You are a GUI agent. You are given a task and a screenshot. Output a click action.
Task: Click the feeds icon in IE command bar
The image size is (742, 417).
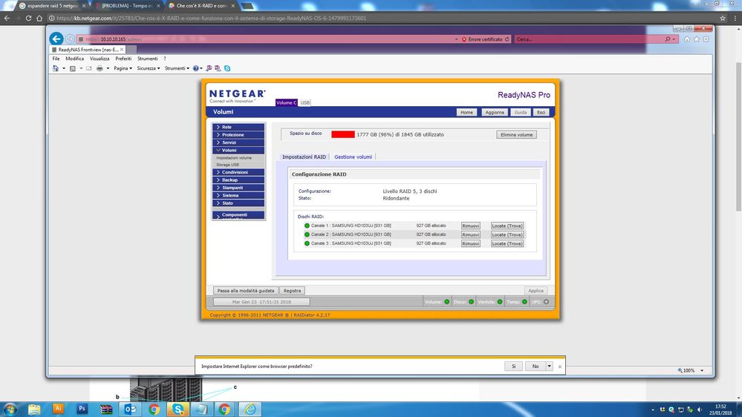click(72, 68)
